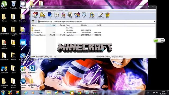Open the Tools desktop folder

tap(13, 44)
